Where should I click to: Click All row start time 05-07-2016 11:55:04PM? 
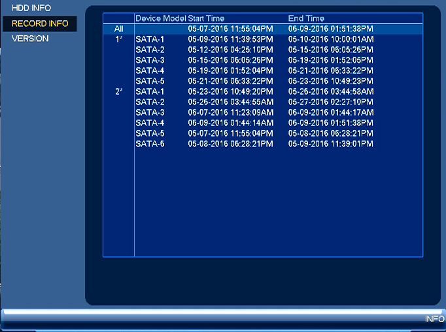[230, 29]
